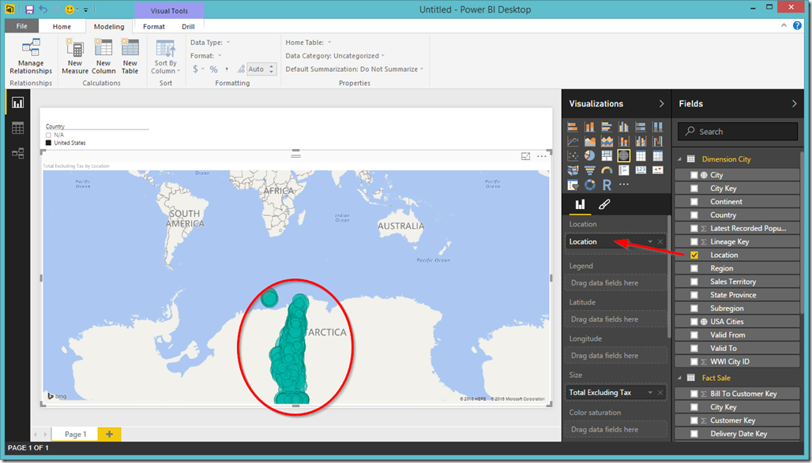Check the Region field checkbox
Screen dimensions: 812x463
(x=694, y=268)
